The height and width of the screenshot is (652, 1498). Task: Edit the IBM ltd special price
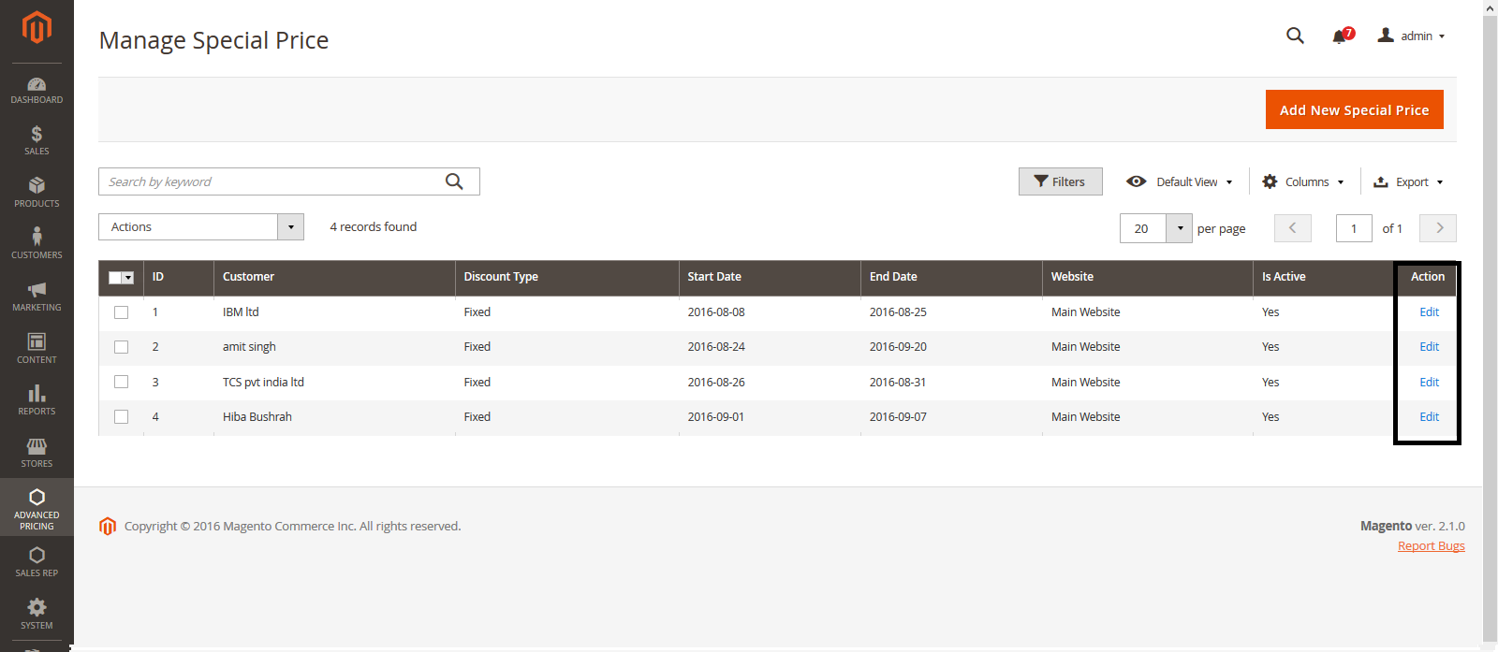tap(1429, 312)
